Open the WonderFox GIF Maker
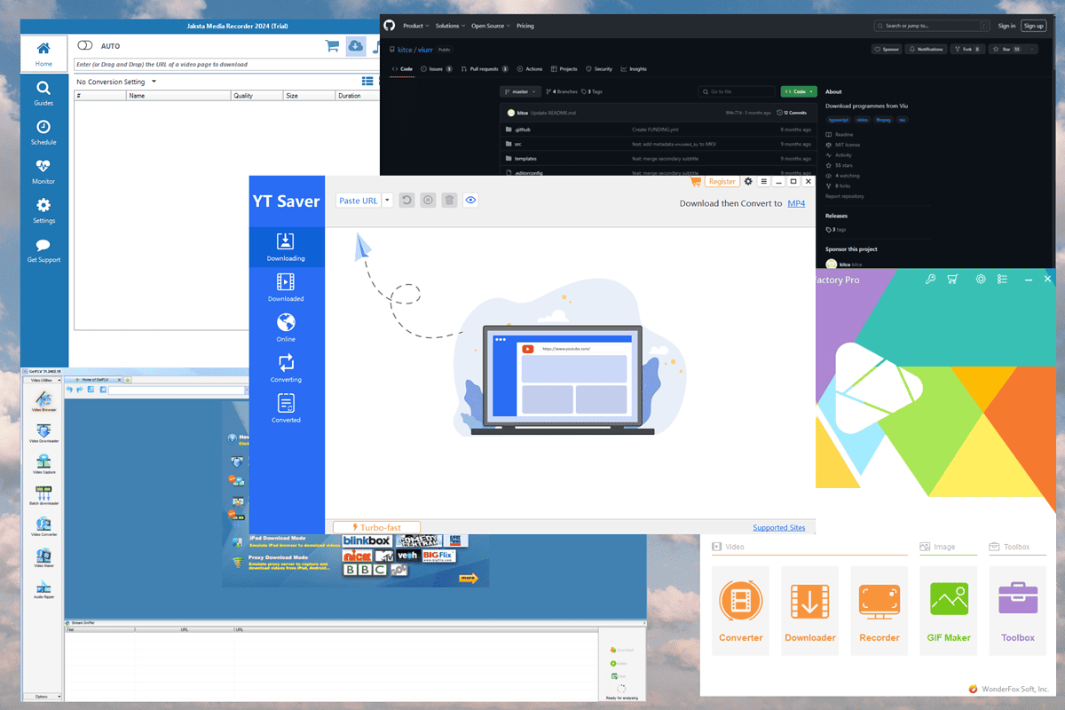1065x710 pixels. click(x=948, y=609)
